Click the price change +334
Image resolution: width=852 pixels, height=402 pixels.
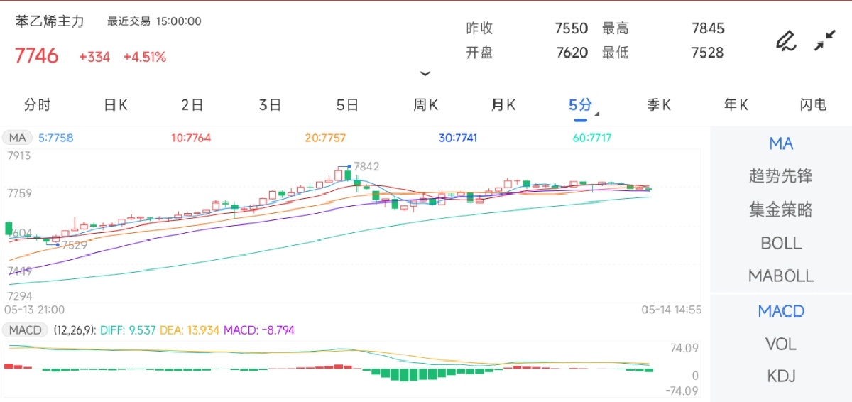pos(94,57)
